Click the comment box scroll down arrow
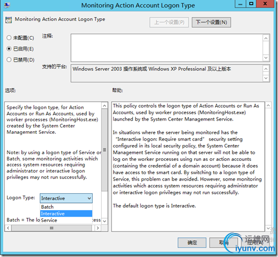The height and width of the screenshot is (257, 278). [266, 57]
